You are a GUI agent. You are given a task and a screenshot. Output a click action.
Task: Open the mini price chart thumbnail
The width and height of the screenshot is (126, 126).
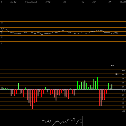click(x=62, y=121)
